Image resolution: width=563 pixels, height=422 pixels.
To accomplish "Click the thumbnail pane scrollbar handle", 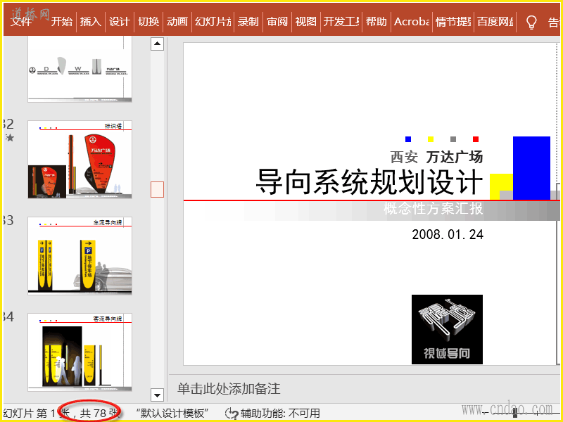I will (157, 189).
